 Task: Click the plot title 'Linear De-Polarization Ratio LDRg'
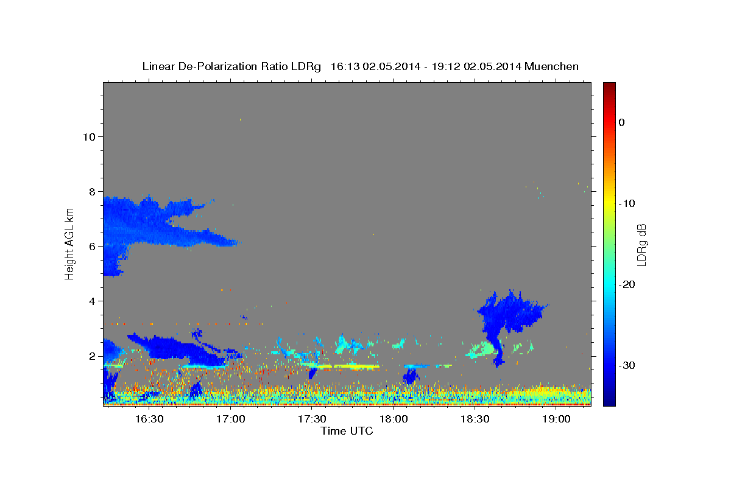[x=231, y=66]
